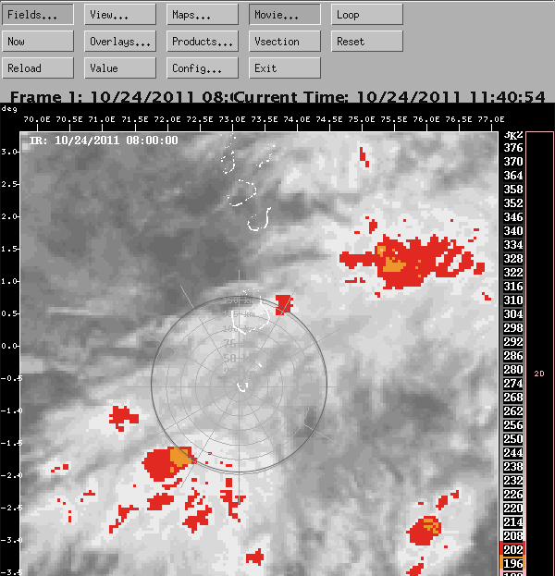The image size is (555, 576).
Task: Toggle the Movie... control panel
Action: point(285,15)
